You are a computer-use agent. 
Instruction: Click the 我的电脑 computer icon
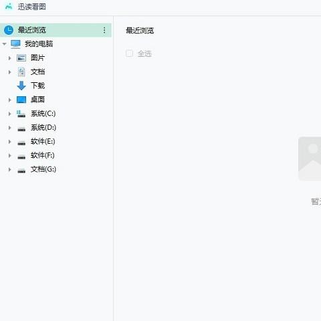(x=15, y=44)
